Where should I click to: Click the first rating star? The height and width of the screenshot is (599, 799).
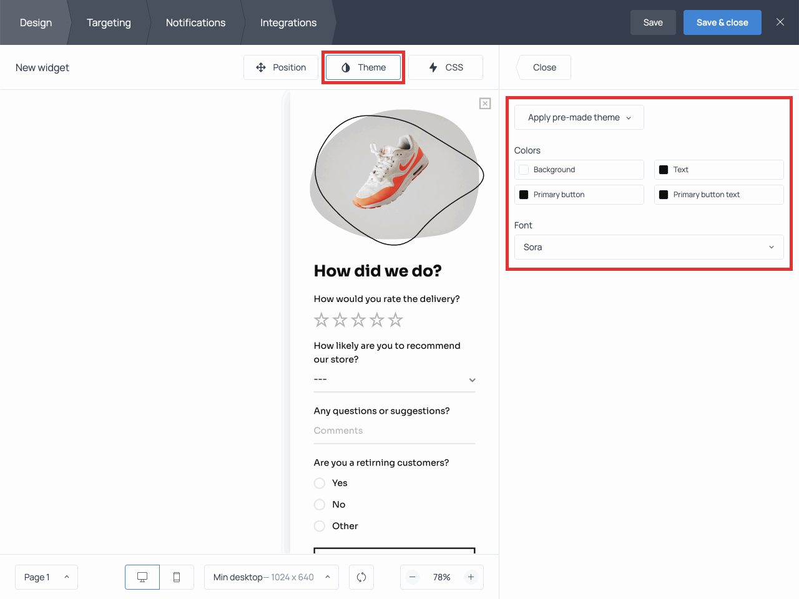pos(321,319)
